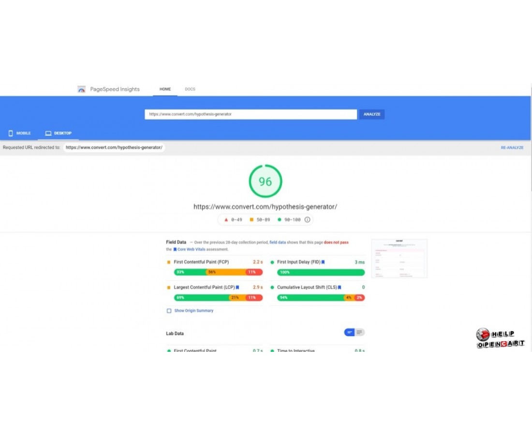This screenshot has height=435, width=532.
Task: Click the bookmark icon next to FID
Action: (323, 262)
